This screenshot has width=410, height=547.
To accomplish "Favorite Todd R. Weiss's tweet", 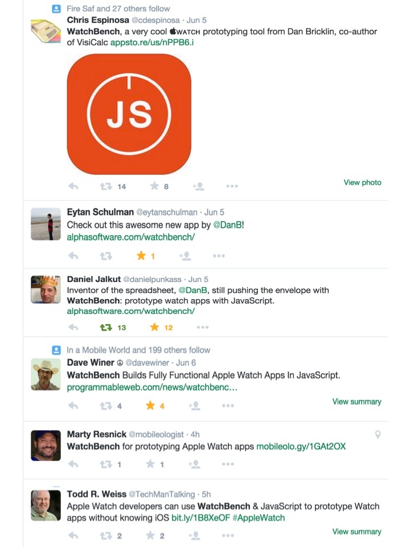I will tap(150, 535).
